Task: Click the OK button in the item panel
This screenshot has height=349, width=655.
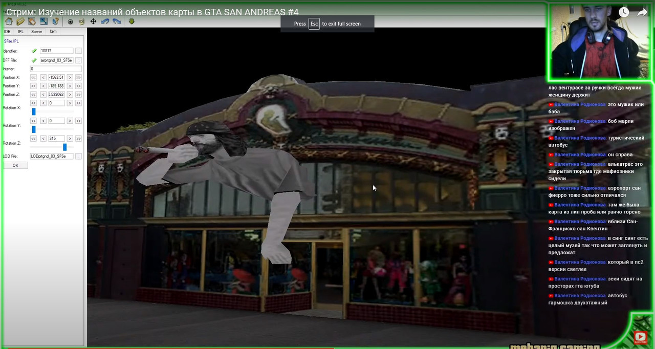Action: pyautogui.click(x=15, y=165)
